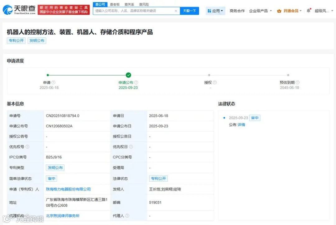The height and width of the screenshot is (225, 336).
Task: Clear the search box with the x icon
Action: coord(176,11)
